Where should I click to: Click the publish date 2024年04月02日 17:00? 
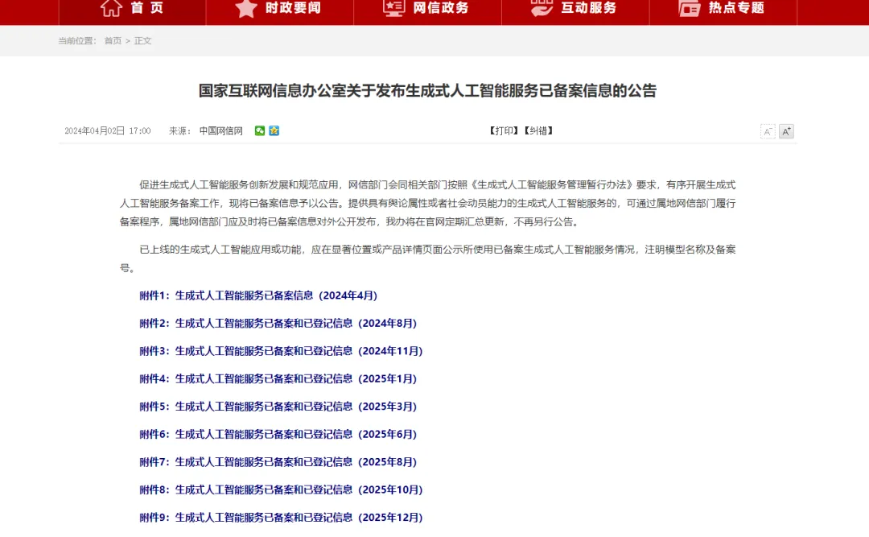point(108,131)
